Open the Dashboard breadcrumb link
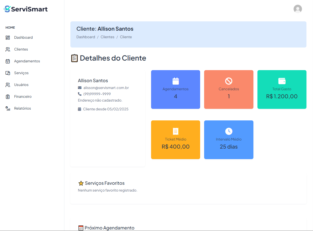Image resolution: width=313 pixels, height=231 pixels. (x=85, y=37)
